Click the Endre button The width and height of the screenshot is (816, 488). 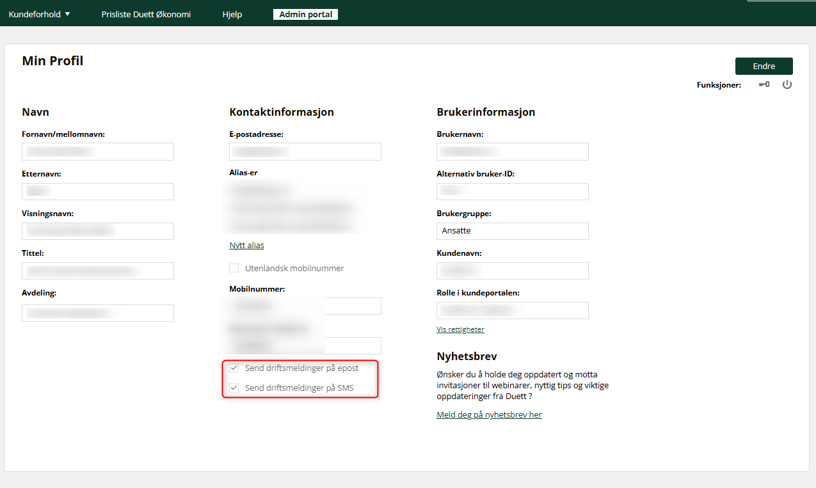pos(764,66)
